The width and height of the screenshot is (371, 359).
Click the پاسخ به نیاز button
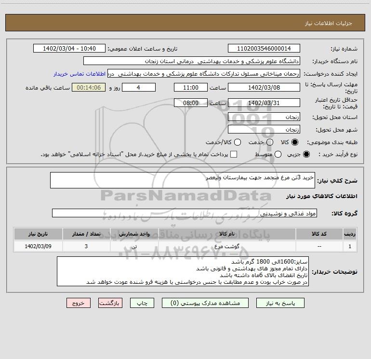tap(280, 303)
